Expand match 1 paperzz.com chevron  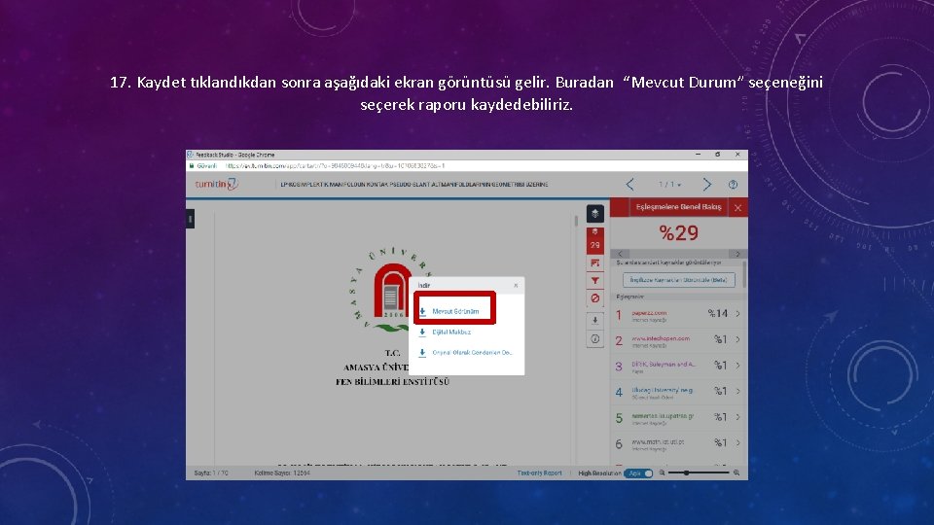pos(738,314)
